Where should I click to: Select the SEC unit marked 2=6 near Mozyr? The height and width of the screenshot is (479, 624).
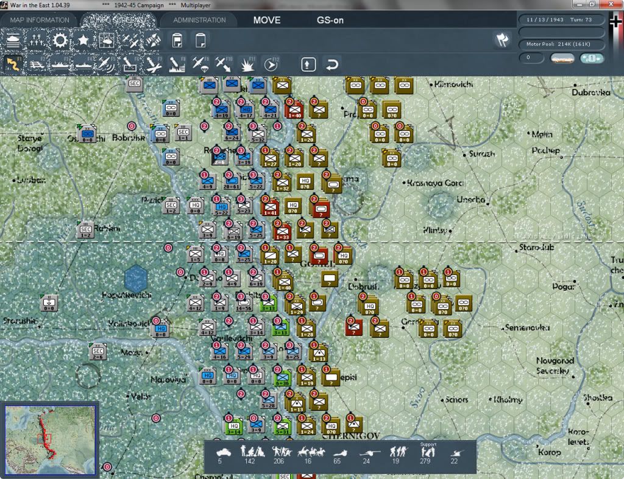[x=97, y=352]
